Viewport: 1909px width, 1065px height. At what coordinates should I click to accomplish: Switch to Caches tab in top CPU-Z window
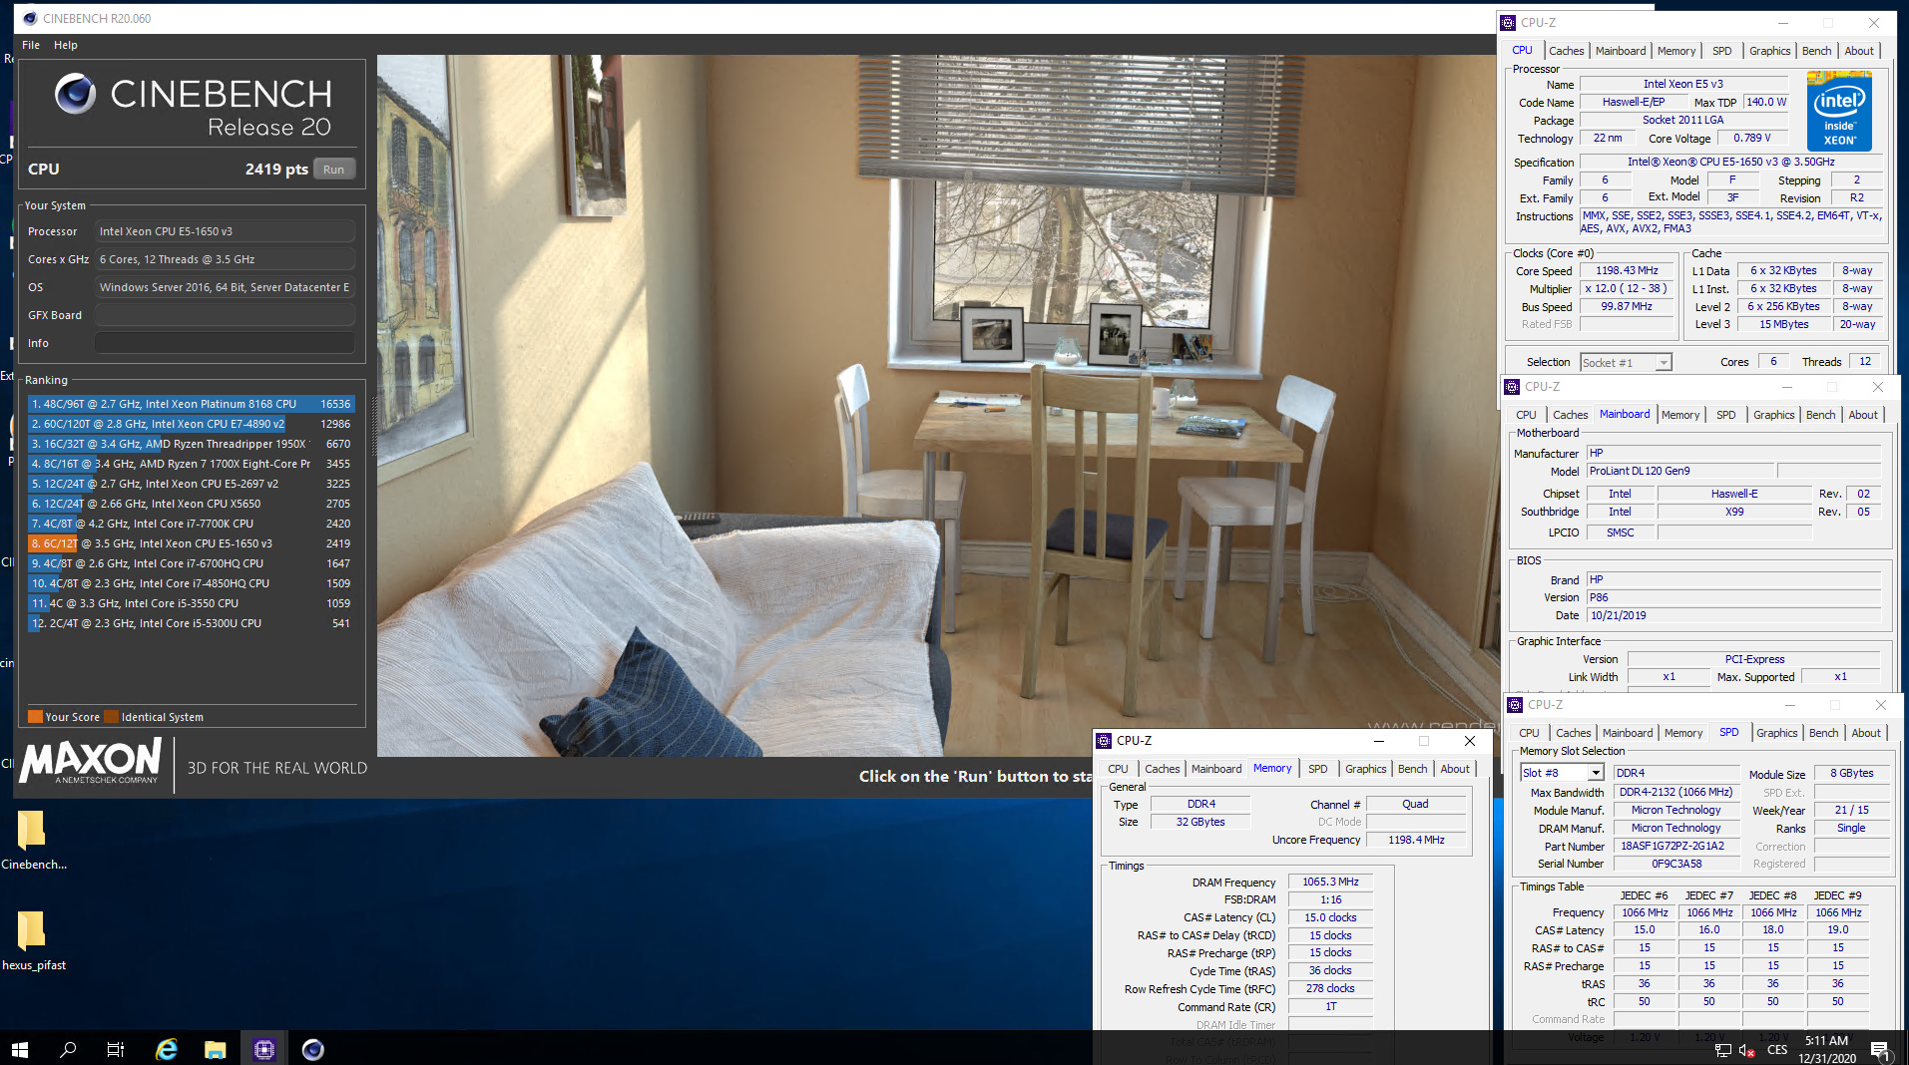(1566, 51)
